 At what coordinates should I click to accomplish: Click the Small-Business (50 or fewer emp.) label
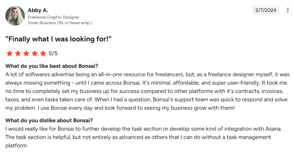point(60,23)
